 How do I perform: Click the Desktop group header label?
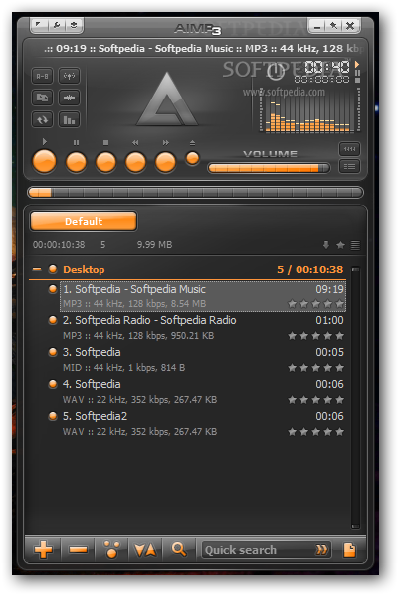[84, 269]
